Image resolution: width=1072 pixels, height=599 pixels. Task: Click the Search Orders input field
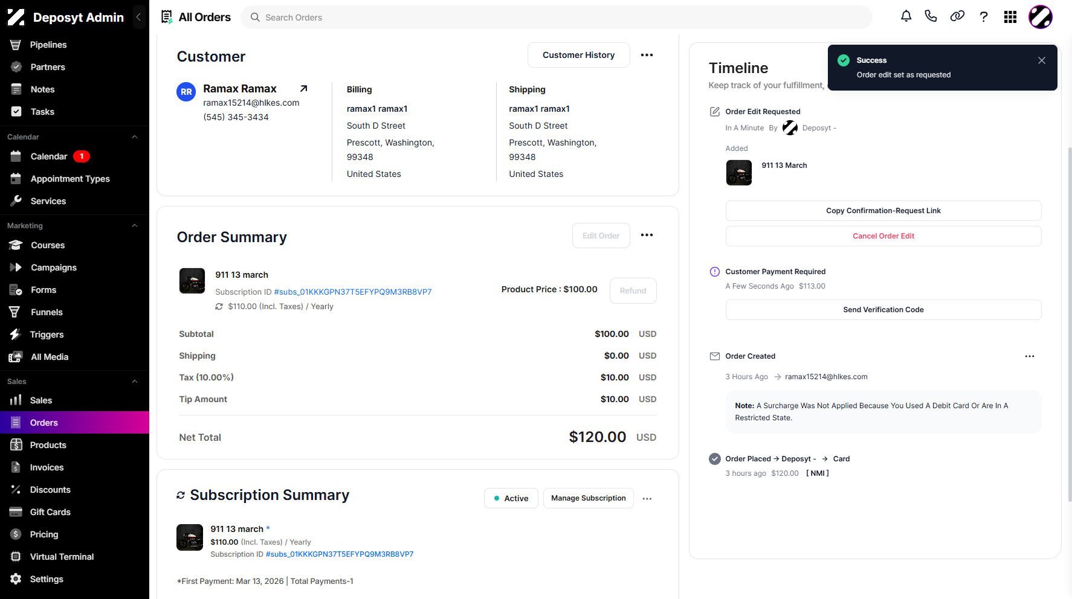tap(557, 18)
